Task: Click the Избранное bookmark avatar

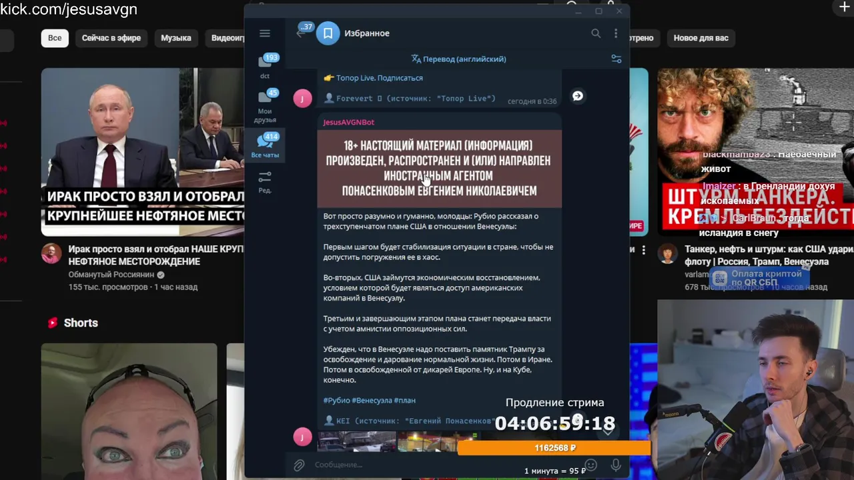Action: pos(328,33)
